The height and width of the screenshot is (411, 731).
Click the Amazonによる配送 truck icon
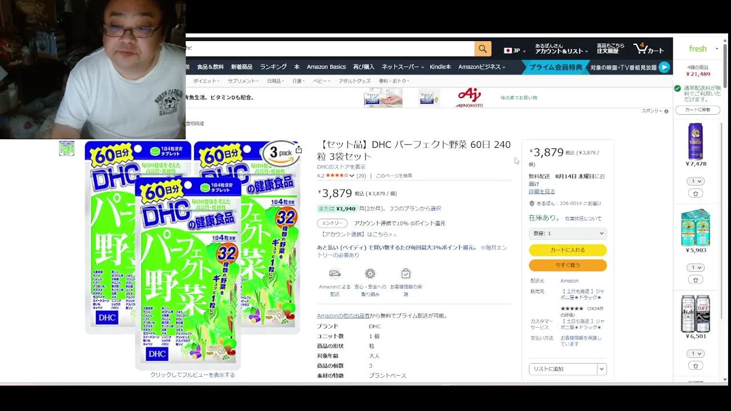335,273
